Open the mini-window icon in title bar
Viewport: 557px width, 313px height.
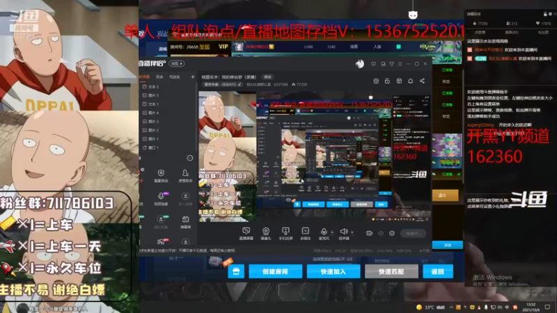click(x=383, y=64)
